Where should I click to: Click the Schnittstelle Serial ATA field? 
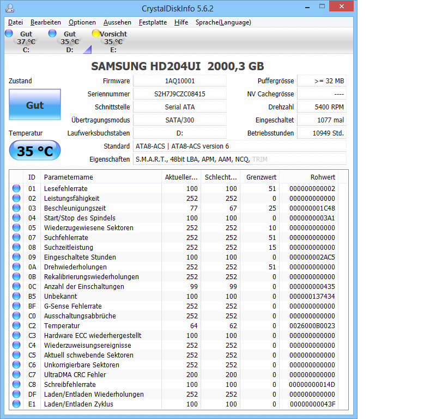[180, 107]
